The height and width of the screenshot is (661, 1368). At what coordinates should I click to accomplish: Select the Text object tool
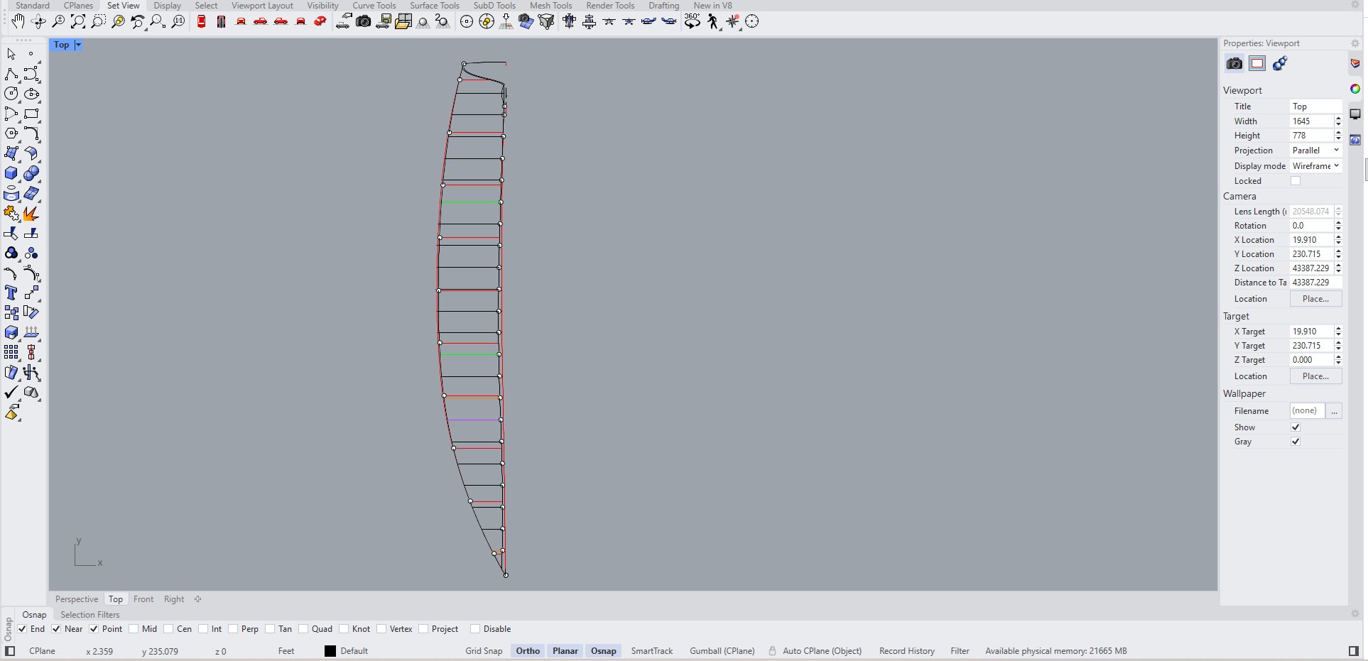point(11,293)
